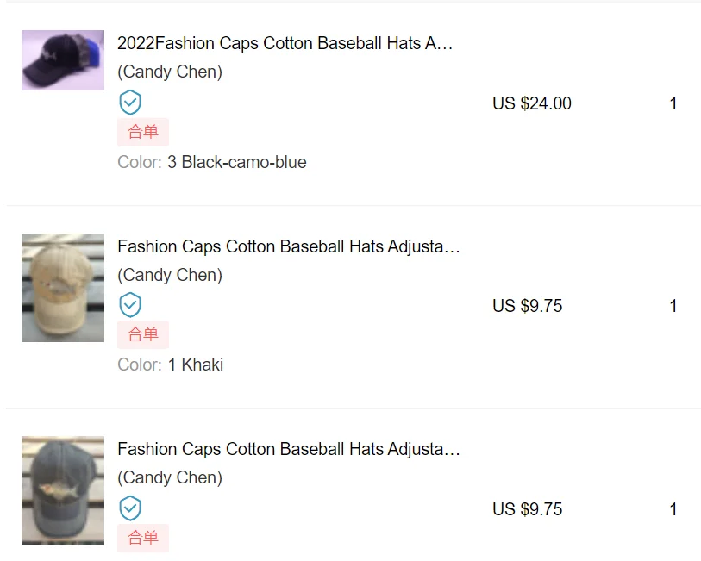Click the 合单 tag on the first order
Viewport: 701px width, 561px height.
click(x=142, y=132)
